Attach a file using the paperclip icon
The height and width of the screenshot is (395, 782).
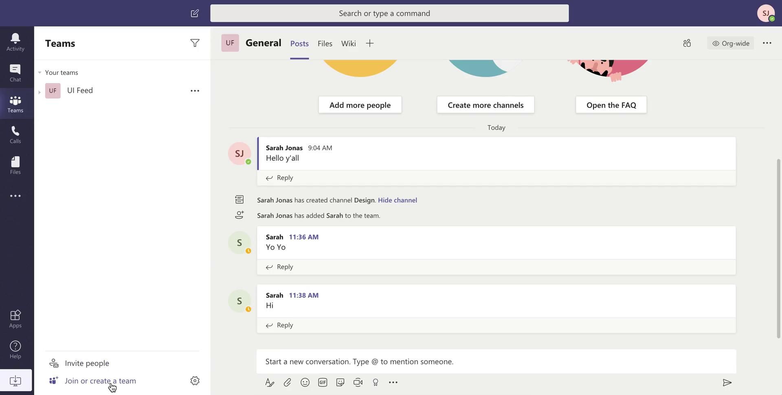(287, 382)
